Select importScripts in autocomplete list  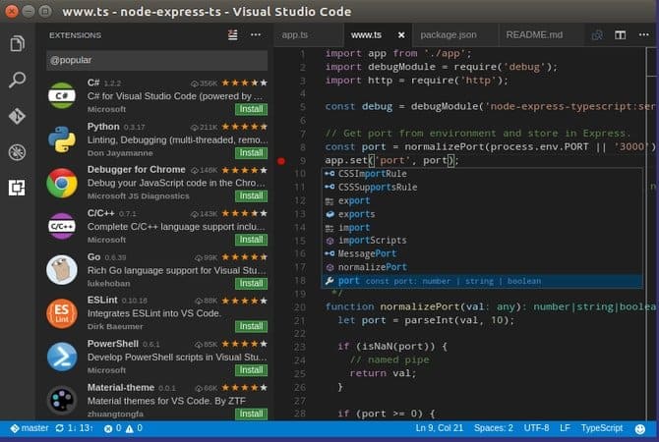pyautogui.click(x=482, y=241)
